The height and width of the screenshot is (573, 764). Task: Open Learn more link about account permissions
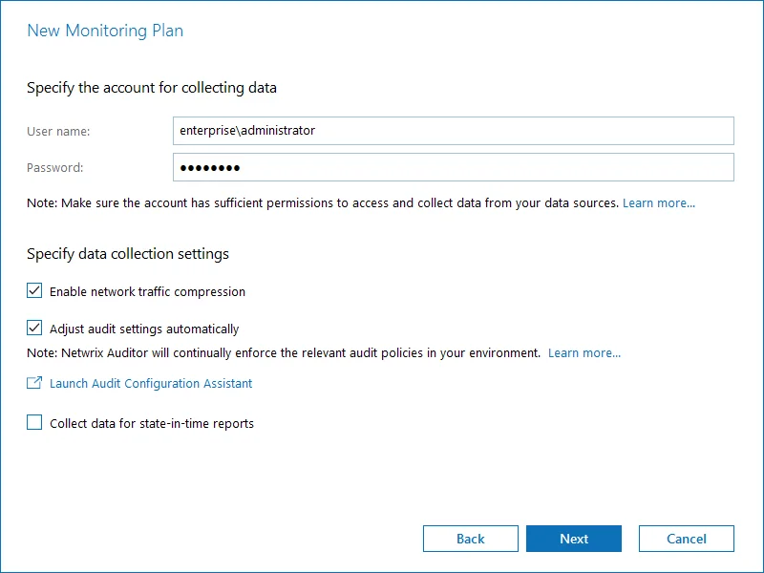659,202
